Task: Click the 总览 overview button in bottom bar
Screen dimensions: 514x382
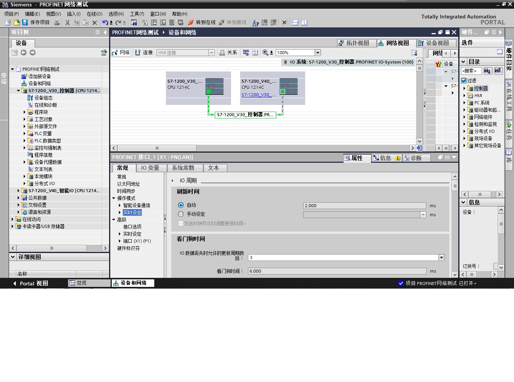Action: tap(90, 283)
